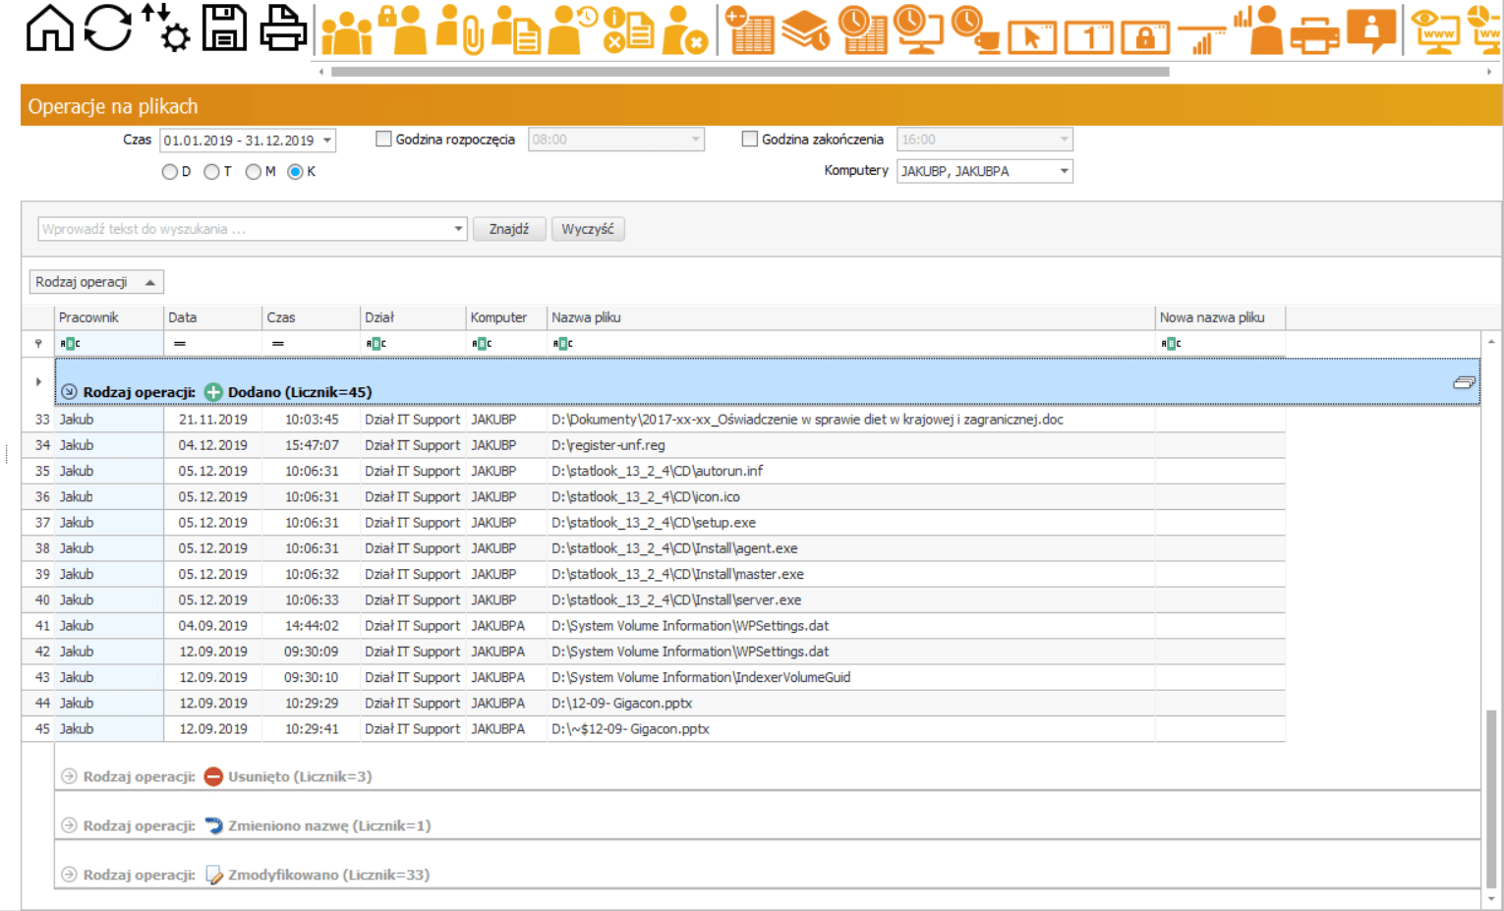
Task: Open the window with padlock icon
Action: coord(1145,37)
